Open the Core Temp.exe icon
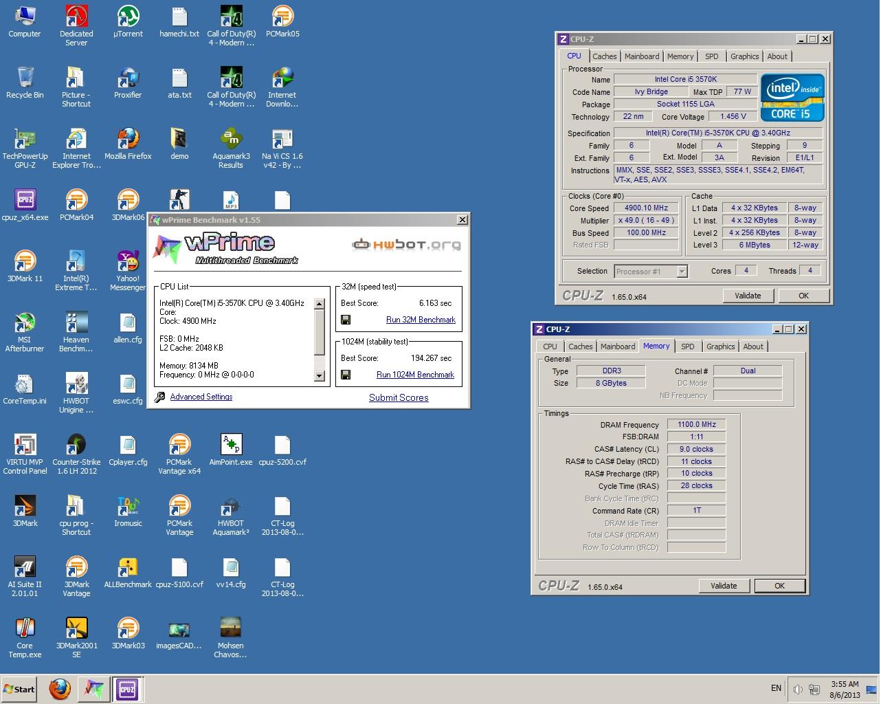 click(25, 637)
